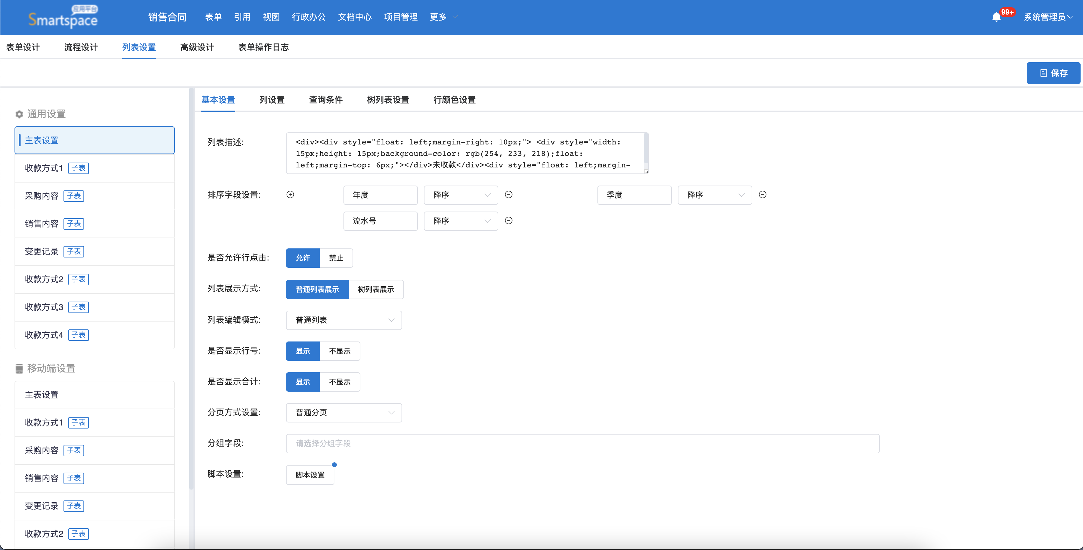Open the 分页方式设置 dropdown
1083x550 pixels.
pyautogui.click(x=343, y=412)
